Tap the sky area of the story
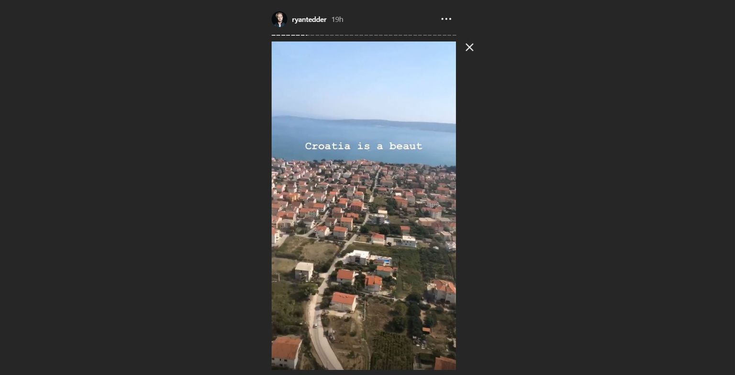 point(364,77)
